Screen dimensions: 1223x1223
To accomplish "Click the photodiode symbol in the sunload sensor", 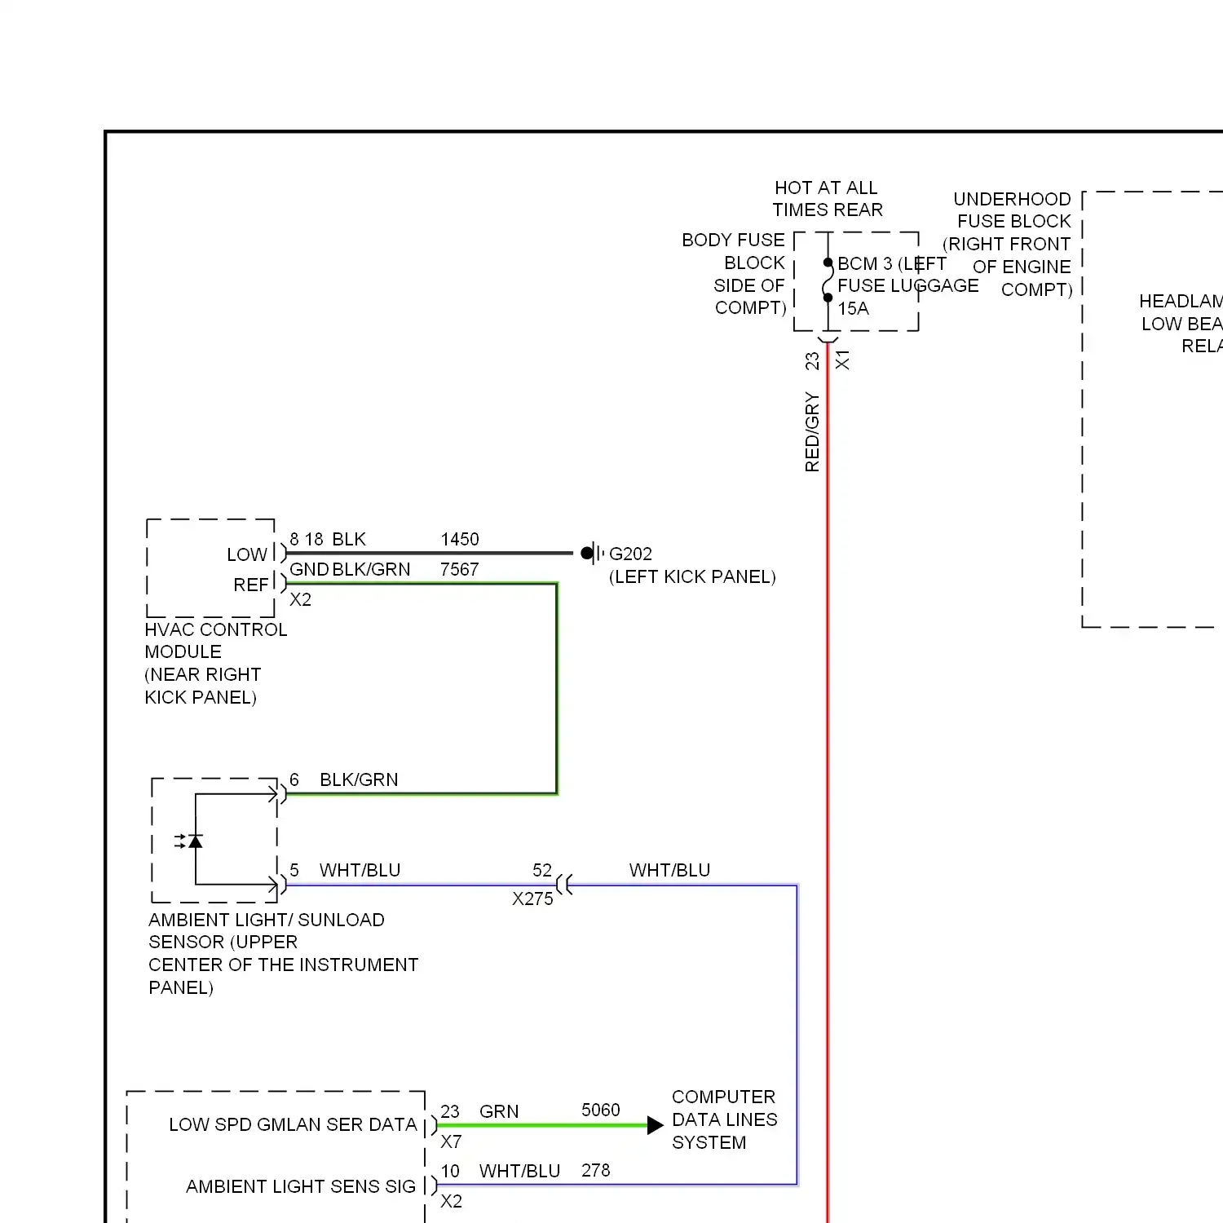I will (190, 841).
